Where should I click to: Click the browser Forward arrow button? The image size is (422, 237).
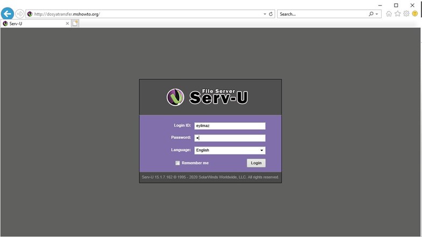pos(20,14)
